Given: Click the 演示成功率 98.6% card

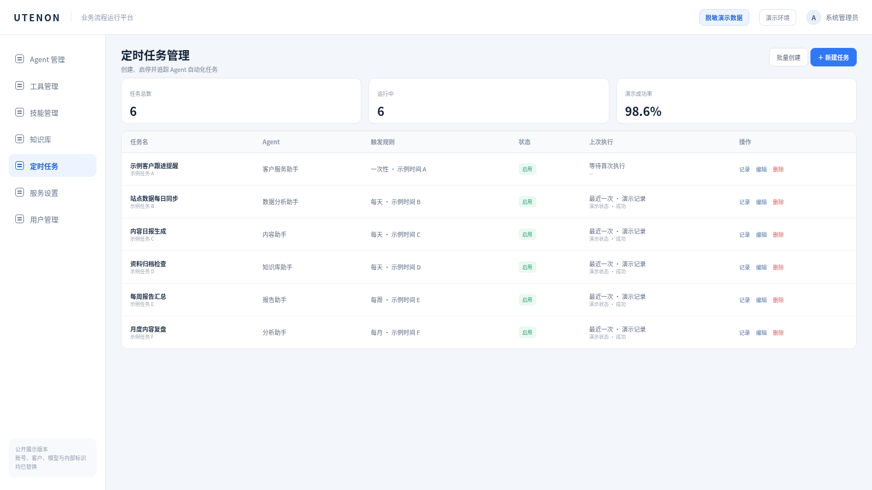Looking at the screenshot, I should click(736, 101).
